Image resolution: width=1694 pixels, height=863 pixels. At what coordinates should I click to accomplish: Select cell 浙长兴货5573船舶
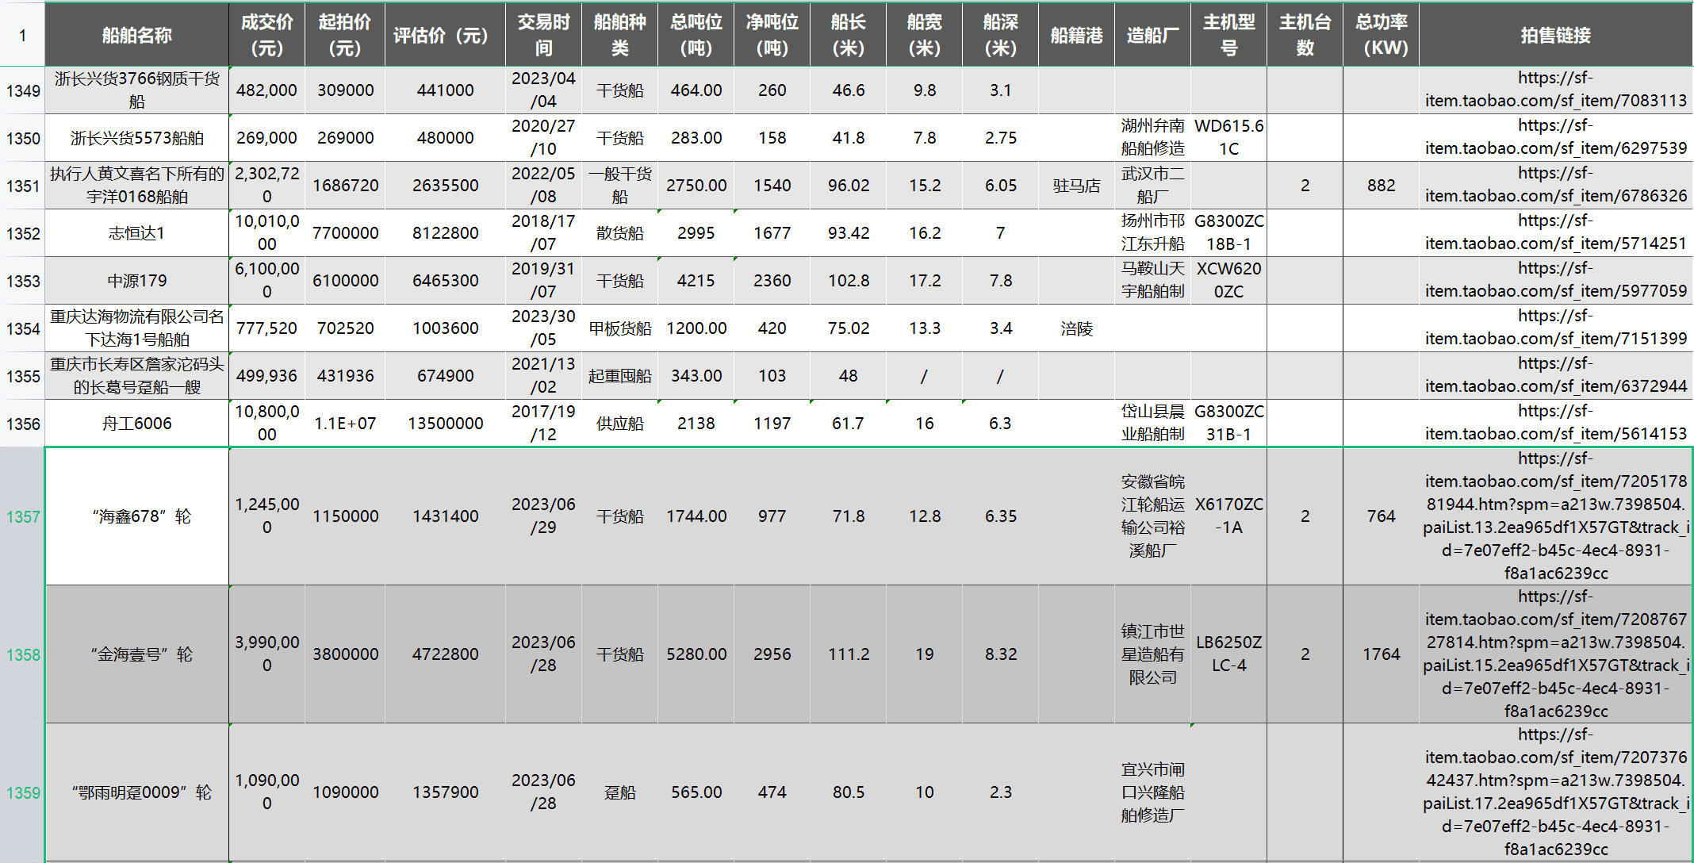pos(137,138)
